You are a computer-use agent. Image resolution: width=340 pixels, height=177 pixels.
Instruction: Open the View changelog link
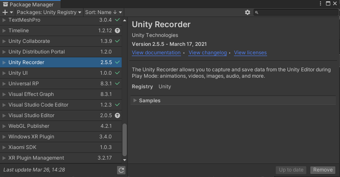pyautogui.click(x=207, y=53)
